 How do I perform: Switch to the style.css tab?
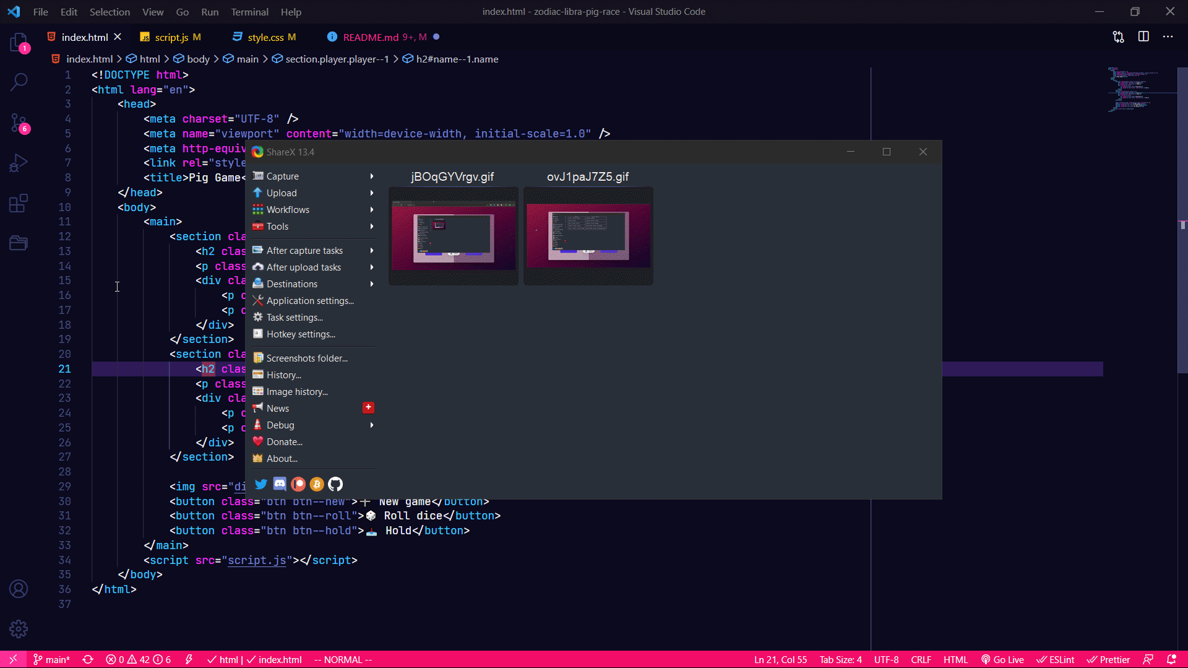(265, 37)
